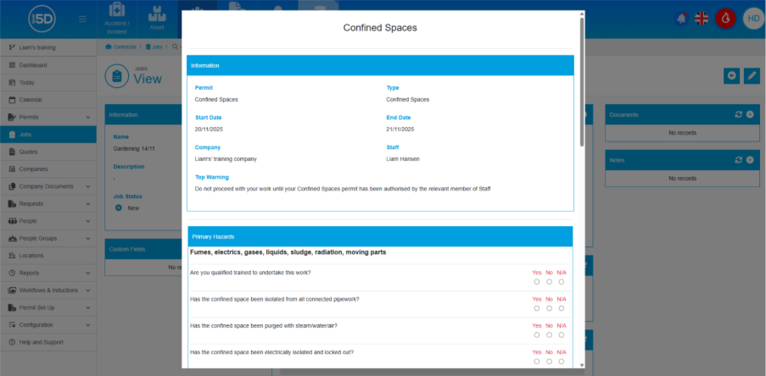The image size is (766, 376).
Task: Select Yes for isolated from pipework question
Action: 537,308
